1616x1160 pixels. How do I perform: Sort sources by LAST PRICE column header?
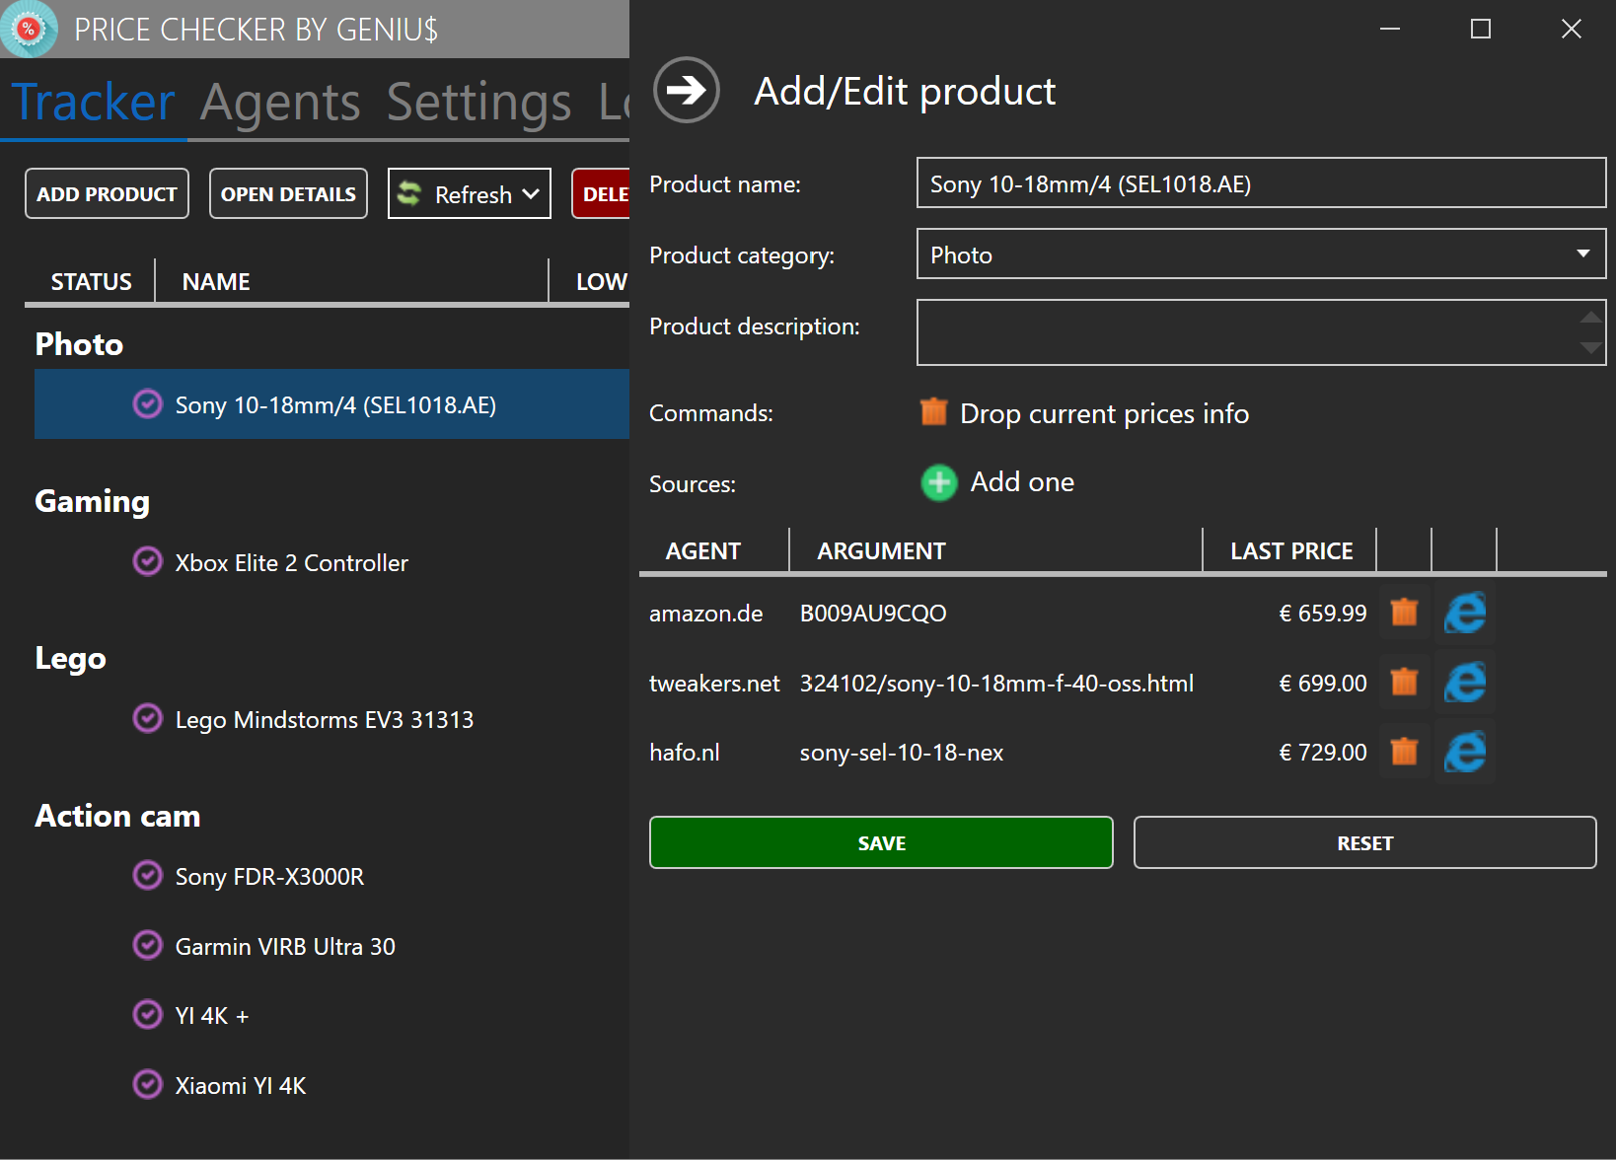(x=1291, y=550)
